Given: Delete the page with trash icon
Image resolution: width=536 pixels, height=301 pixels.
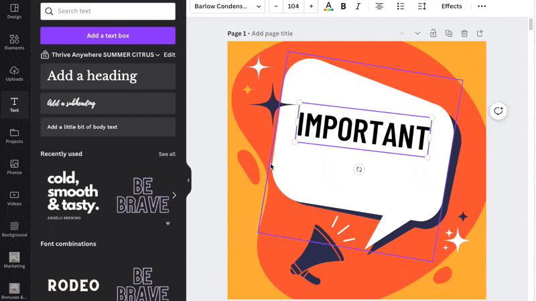Looking at the screenshot, I should click(464, 33).
